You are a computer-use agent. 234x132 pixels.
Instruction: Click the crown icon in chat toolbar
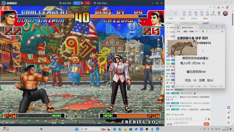(x=173, y=119)
